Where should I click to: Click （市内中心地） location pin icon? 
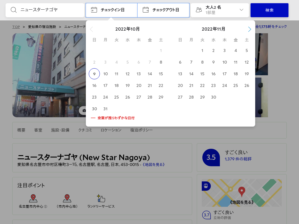(x=67, y=198)
